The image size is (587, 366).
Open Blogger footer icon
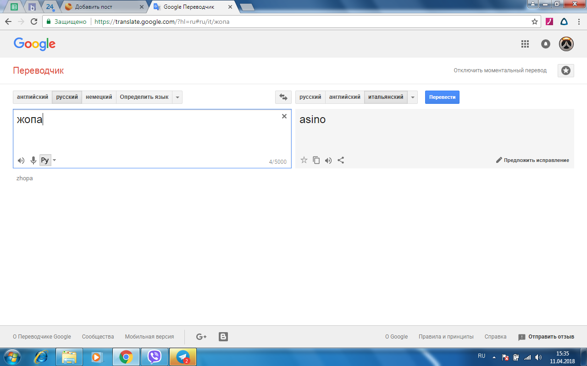point(223,337)
